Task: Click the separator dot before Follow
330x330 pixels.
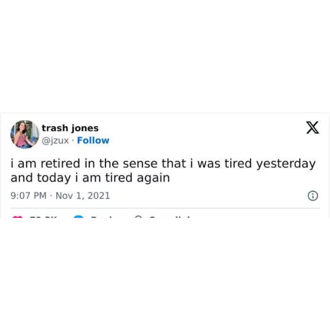Action: 73,141
